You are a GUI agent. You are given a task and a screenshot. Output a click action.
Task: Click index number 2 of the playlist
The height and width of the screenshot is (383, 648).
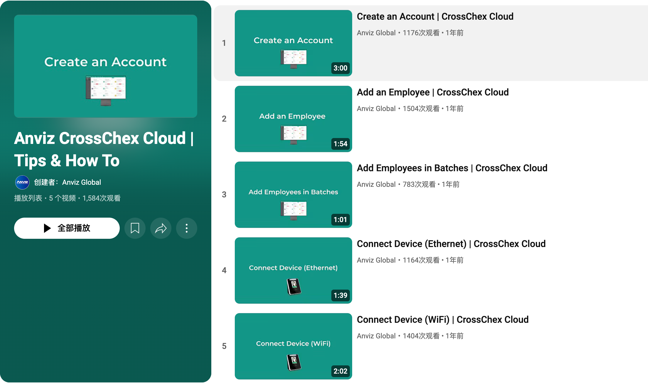224,119
